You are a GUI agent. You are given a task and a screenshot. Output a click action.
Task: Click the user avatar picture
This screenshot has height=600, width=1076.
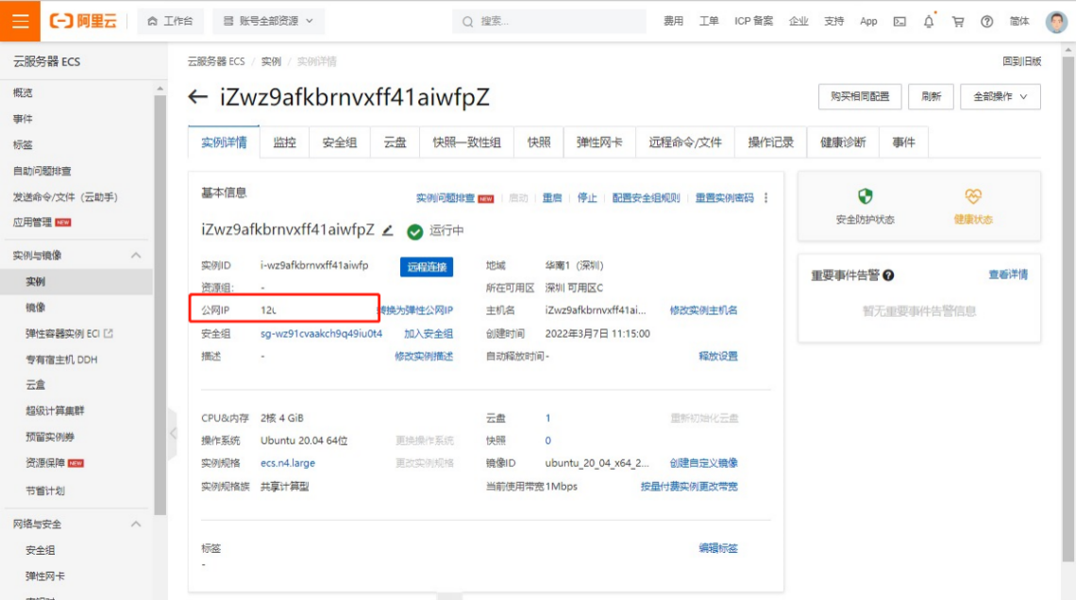point(1056,22)
